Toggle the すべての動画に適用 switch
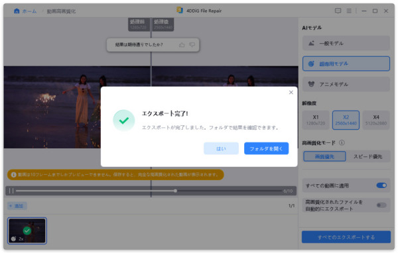The image size is (398, 253). pyautogui.click(x=381, y=185)
